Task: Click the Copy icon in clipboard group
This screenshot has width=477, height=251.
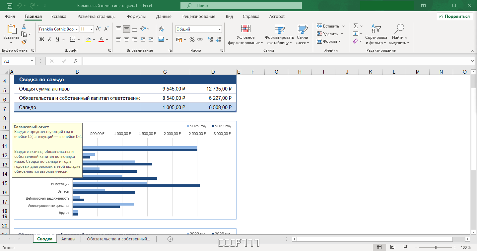Action: [24, 34]
